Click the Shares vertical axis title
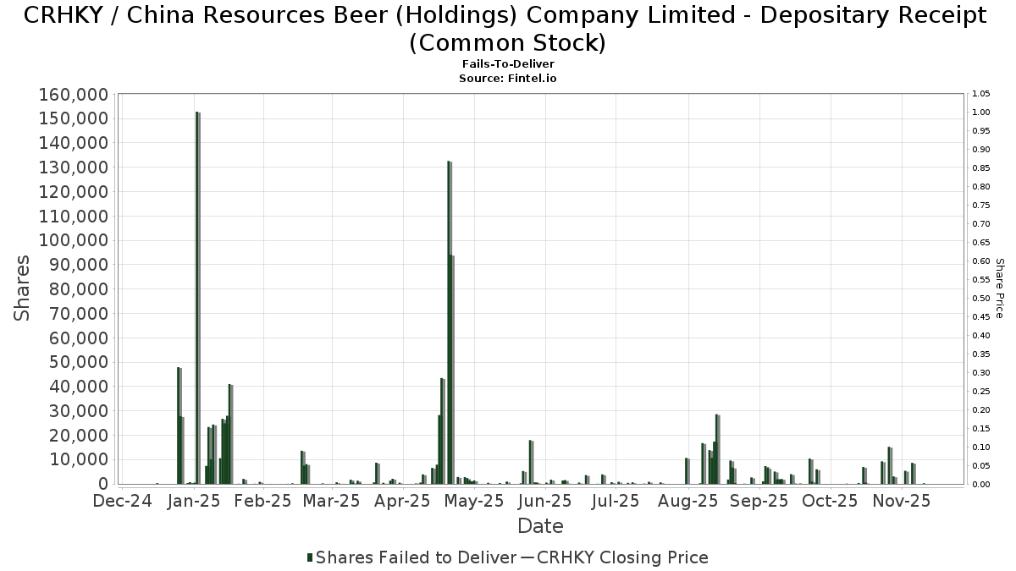Image resolution: width=1016 pixels, height=571 pixels. tap(23, 288)
